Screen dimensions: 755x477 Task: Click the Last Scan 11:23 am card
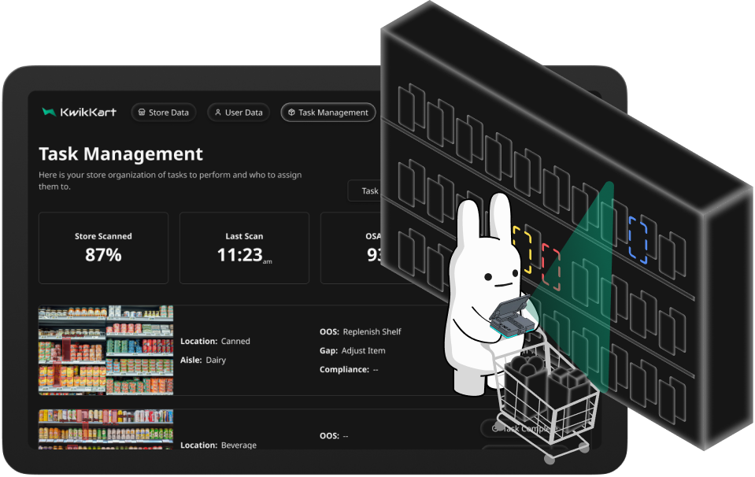tap(244, 247)
